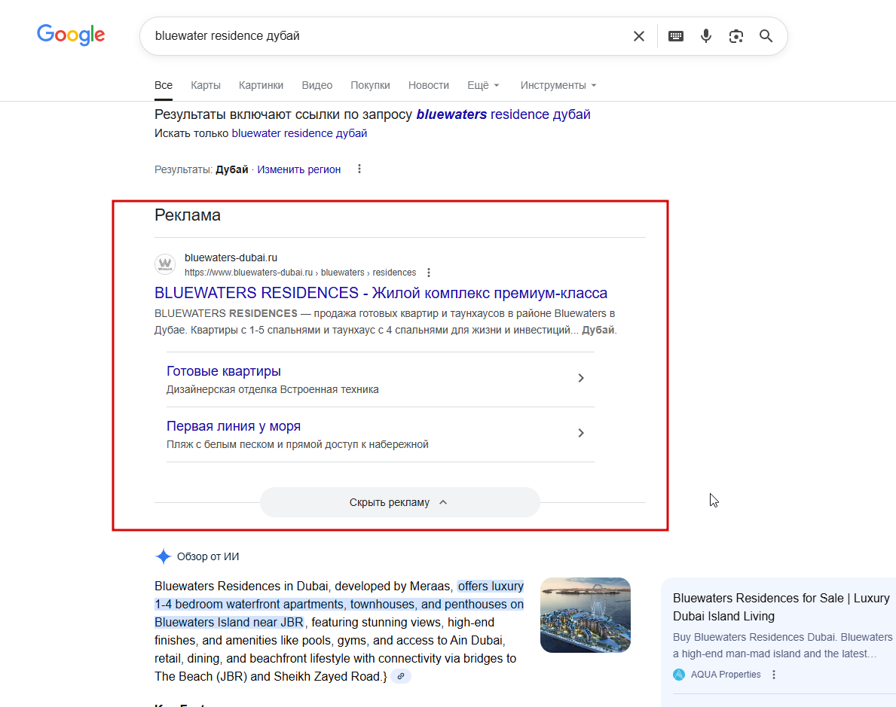Click chevron next to Готовые квартиры
This screenshot has width=896, height=707.
tap(580, 378)
